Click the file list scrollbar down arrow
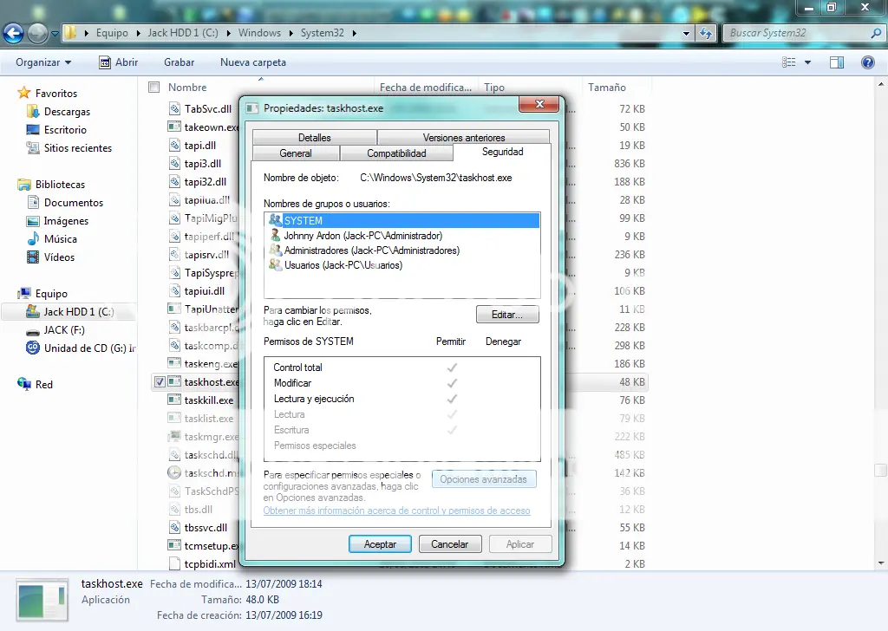 (x=881, y=563)
